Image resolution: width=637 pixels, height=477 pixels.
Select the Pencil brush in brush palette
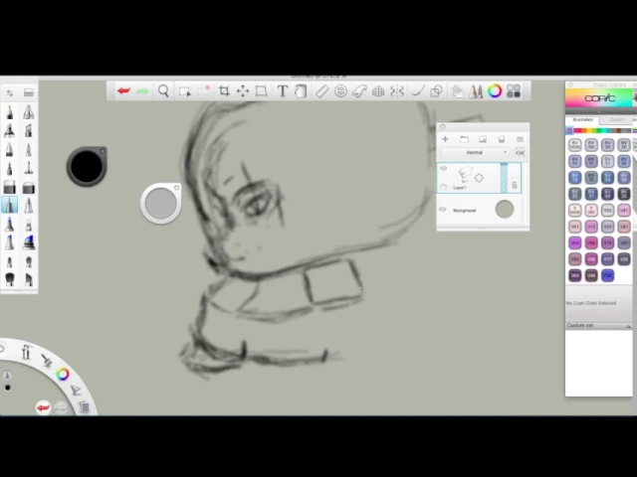[10, 112]
